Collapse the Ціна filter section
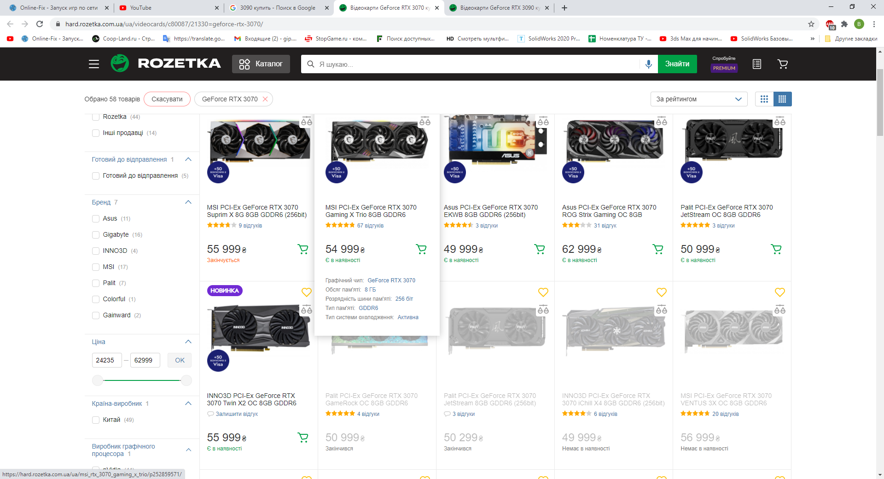 click(188, 342)
